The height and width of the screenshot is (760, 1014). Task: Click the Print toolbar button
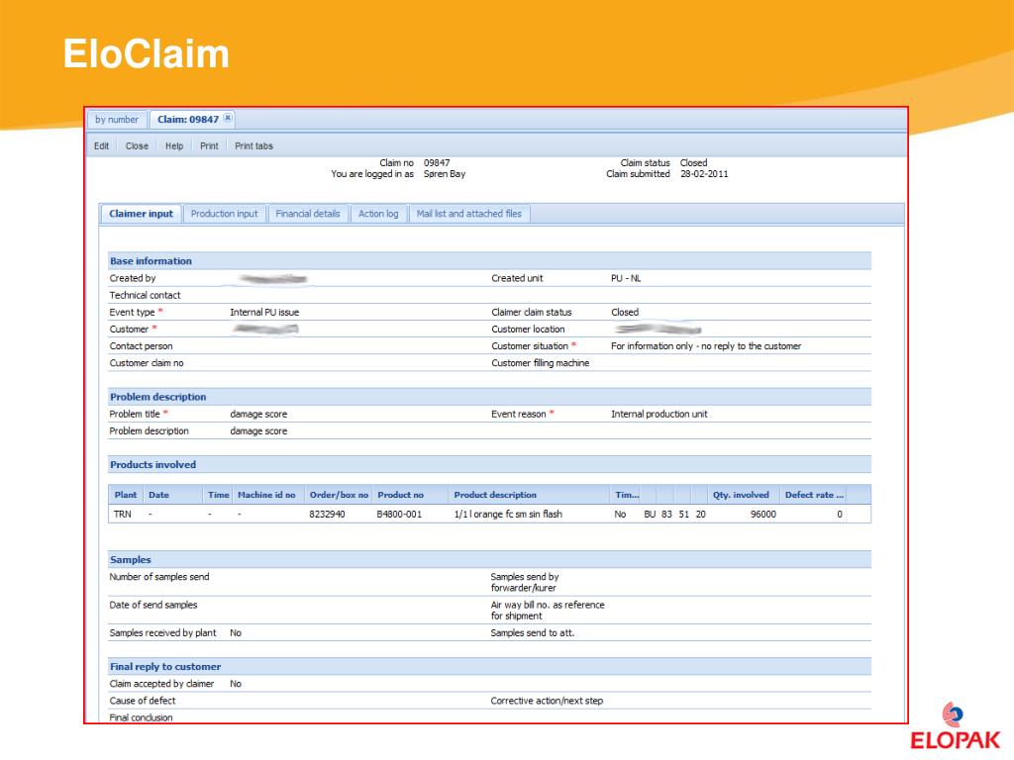coord(209,146)
